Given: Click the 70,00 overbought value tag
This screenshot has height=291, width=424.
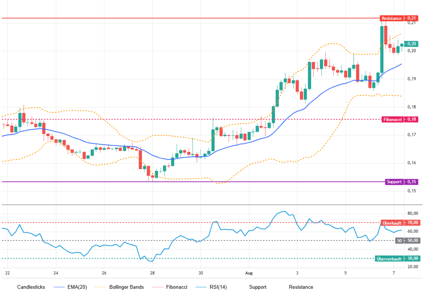Looking at the screenshot, I should pos(413,223).
